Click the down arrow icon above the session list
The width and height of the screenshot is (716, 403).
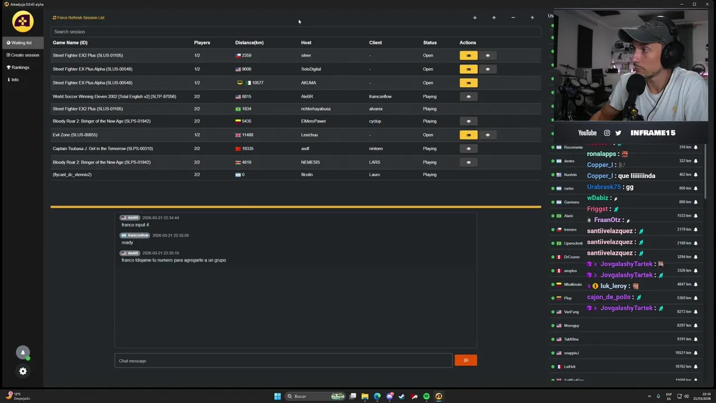(x=475, y=17)
